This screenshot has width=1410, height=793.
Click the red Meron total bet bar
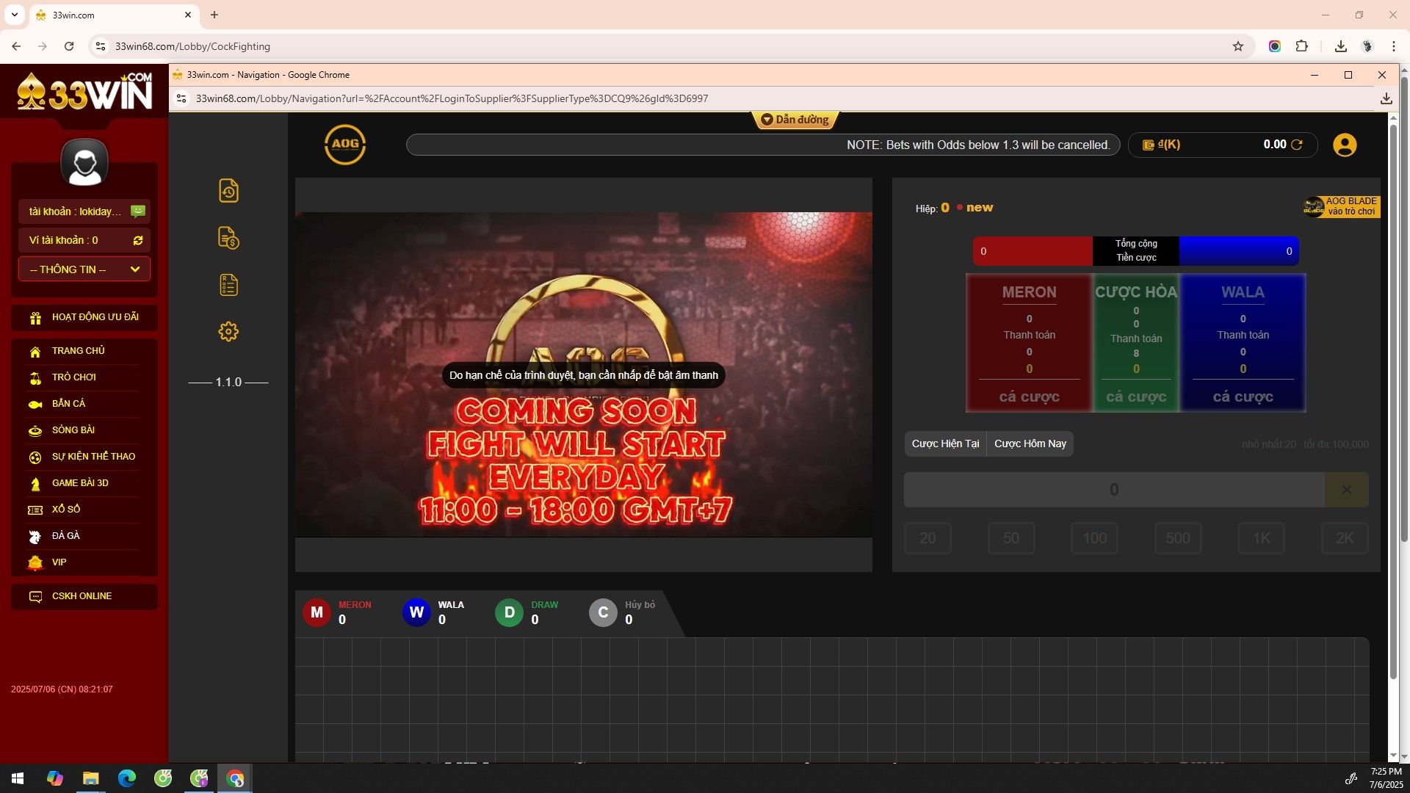1033,251
